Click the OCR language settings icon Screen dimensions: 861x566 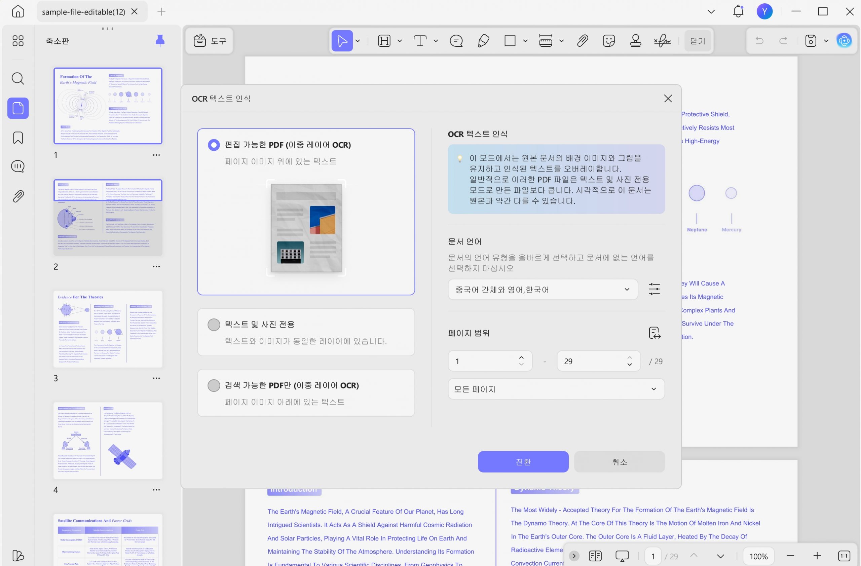(654, 289)
